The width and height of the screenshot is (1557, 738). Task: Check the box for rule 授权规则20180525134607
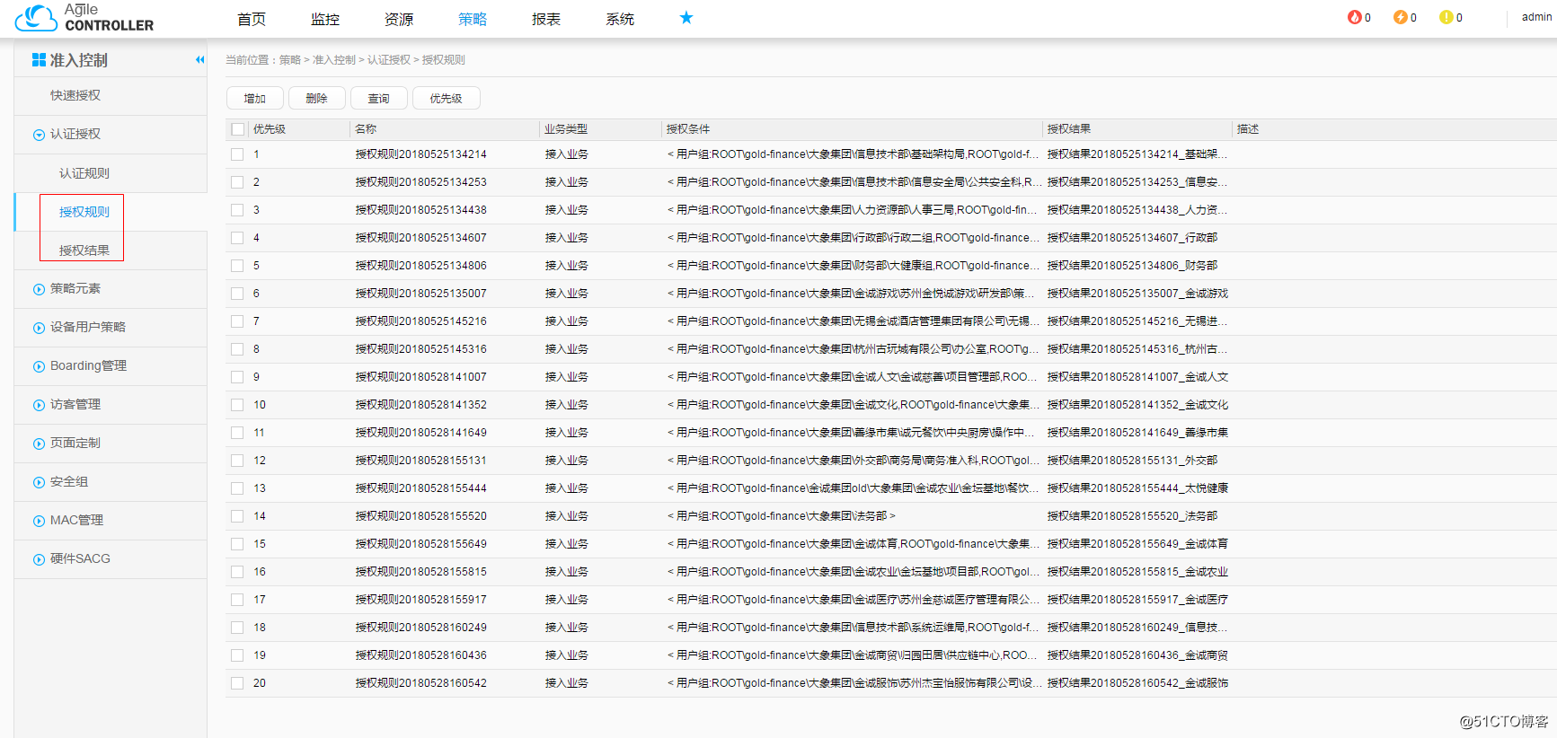237,238
